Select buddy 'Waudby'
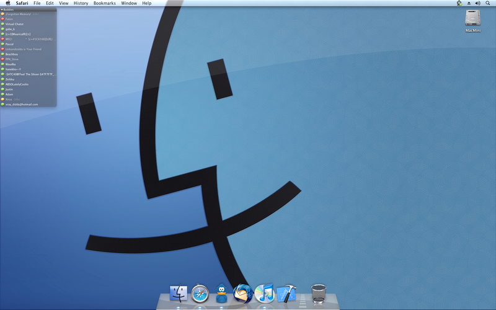 pos(29,64)
